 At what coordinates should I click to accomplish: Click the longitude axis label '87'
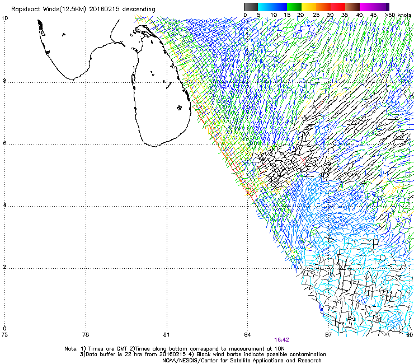click(x=328, y=335)
